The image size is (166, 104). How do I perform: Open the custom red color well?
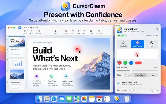click(138, 63)
